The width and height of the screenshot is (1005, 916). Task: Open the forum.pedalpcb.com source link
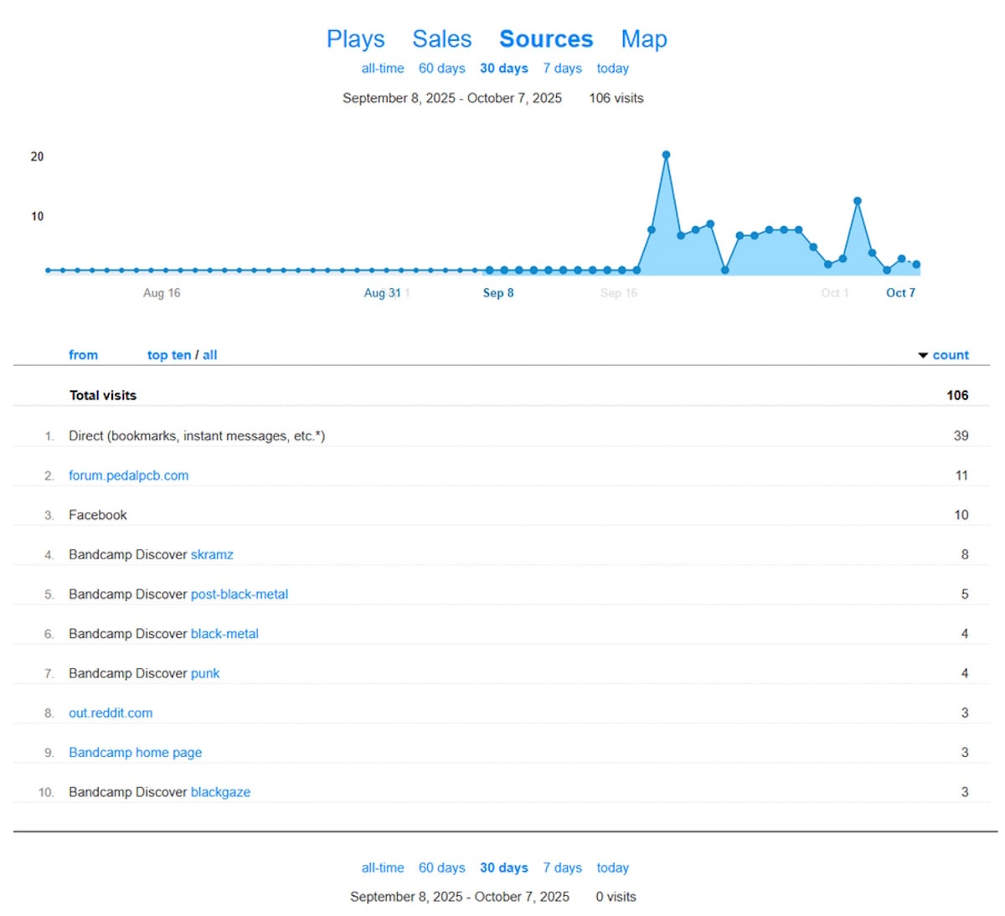coord(128,476)
